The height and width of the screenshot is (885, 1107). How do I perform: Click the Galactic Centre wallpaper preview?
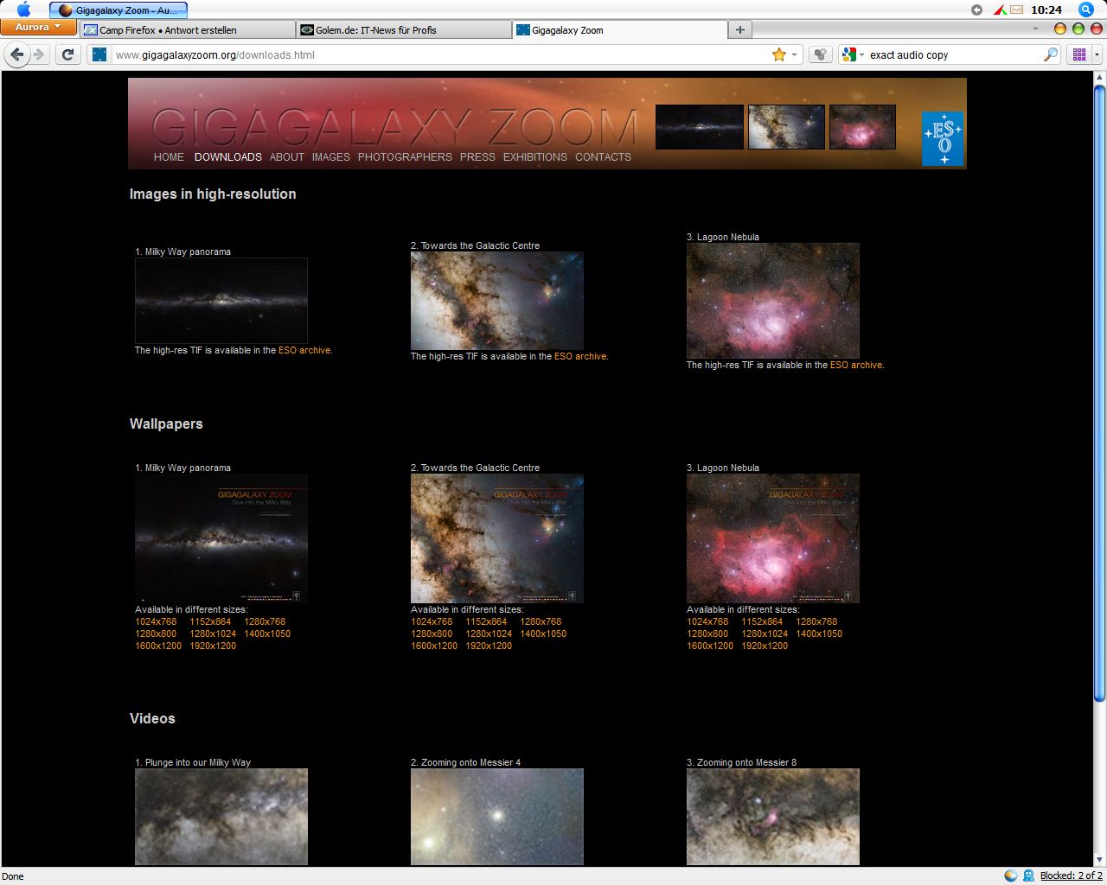coord(497,538)
